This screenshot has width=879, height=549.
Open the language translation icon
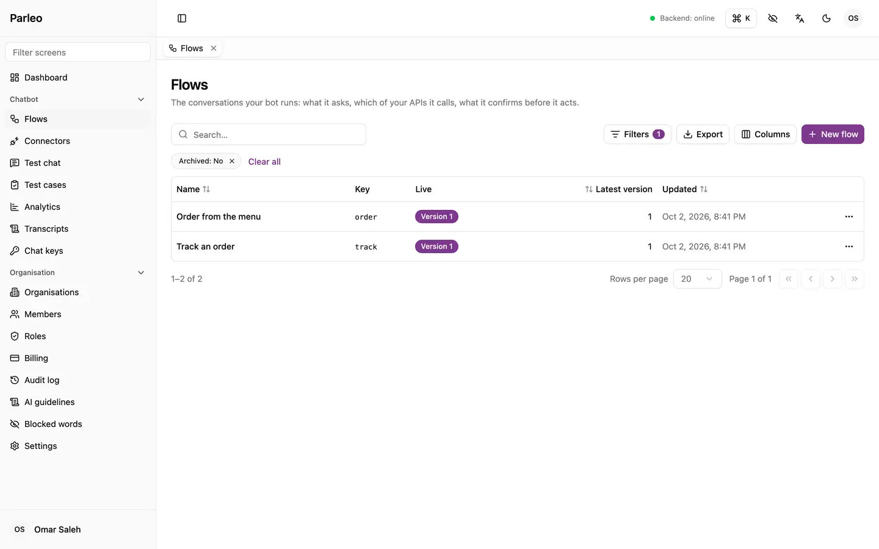point(800,18)
